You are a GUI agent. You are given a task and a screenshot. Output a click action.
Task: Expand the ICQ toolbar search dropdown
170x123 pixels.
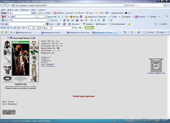coord(48,20)
